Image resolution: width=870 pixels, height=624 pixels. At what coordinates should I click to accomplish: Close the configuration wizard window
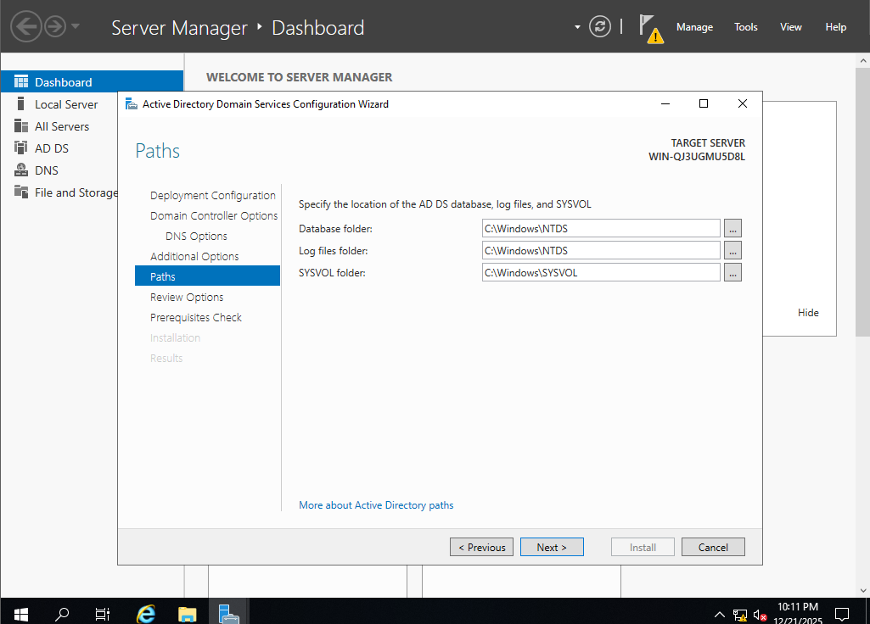pyautogui.click(x=743, y=103)
